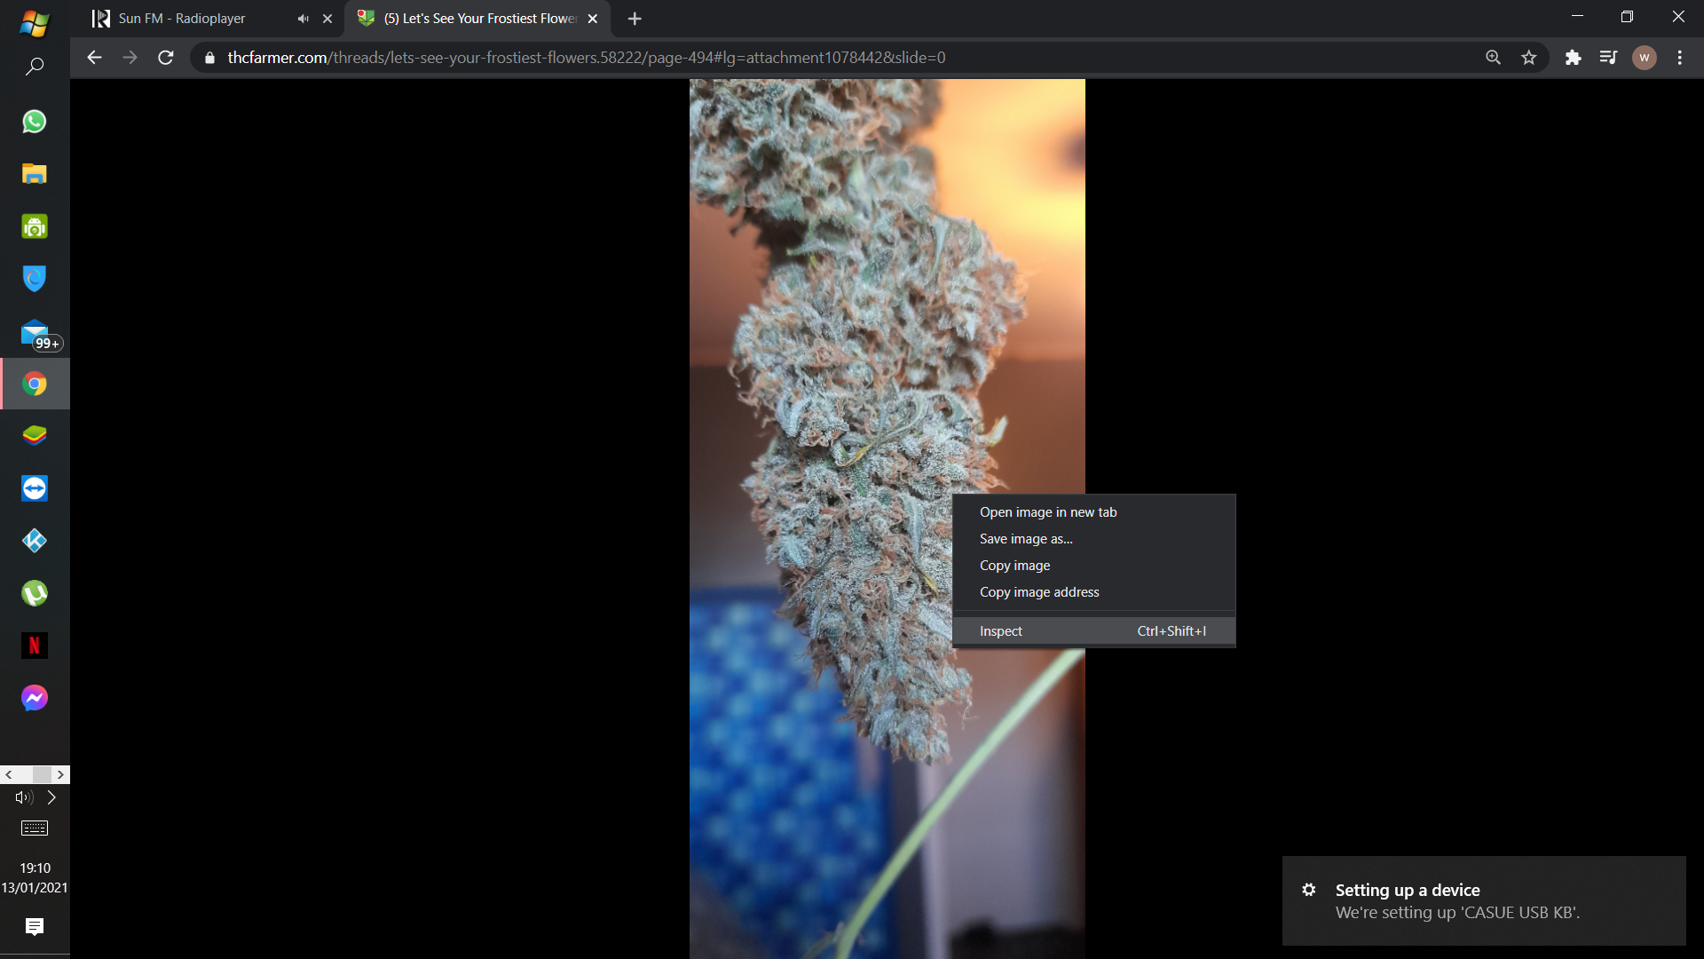This screenshot has height=959, width=1704.
Task: Open the Chrome three-dot menu
Action: (1679, 58)
